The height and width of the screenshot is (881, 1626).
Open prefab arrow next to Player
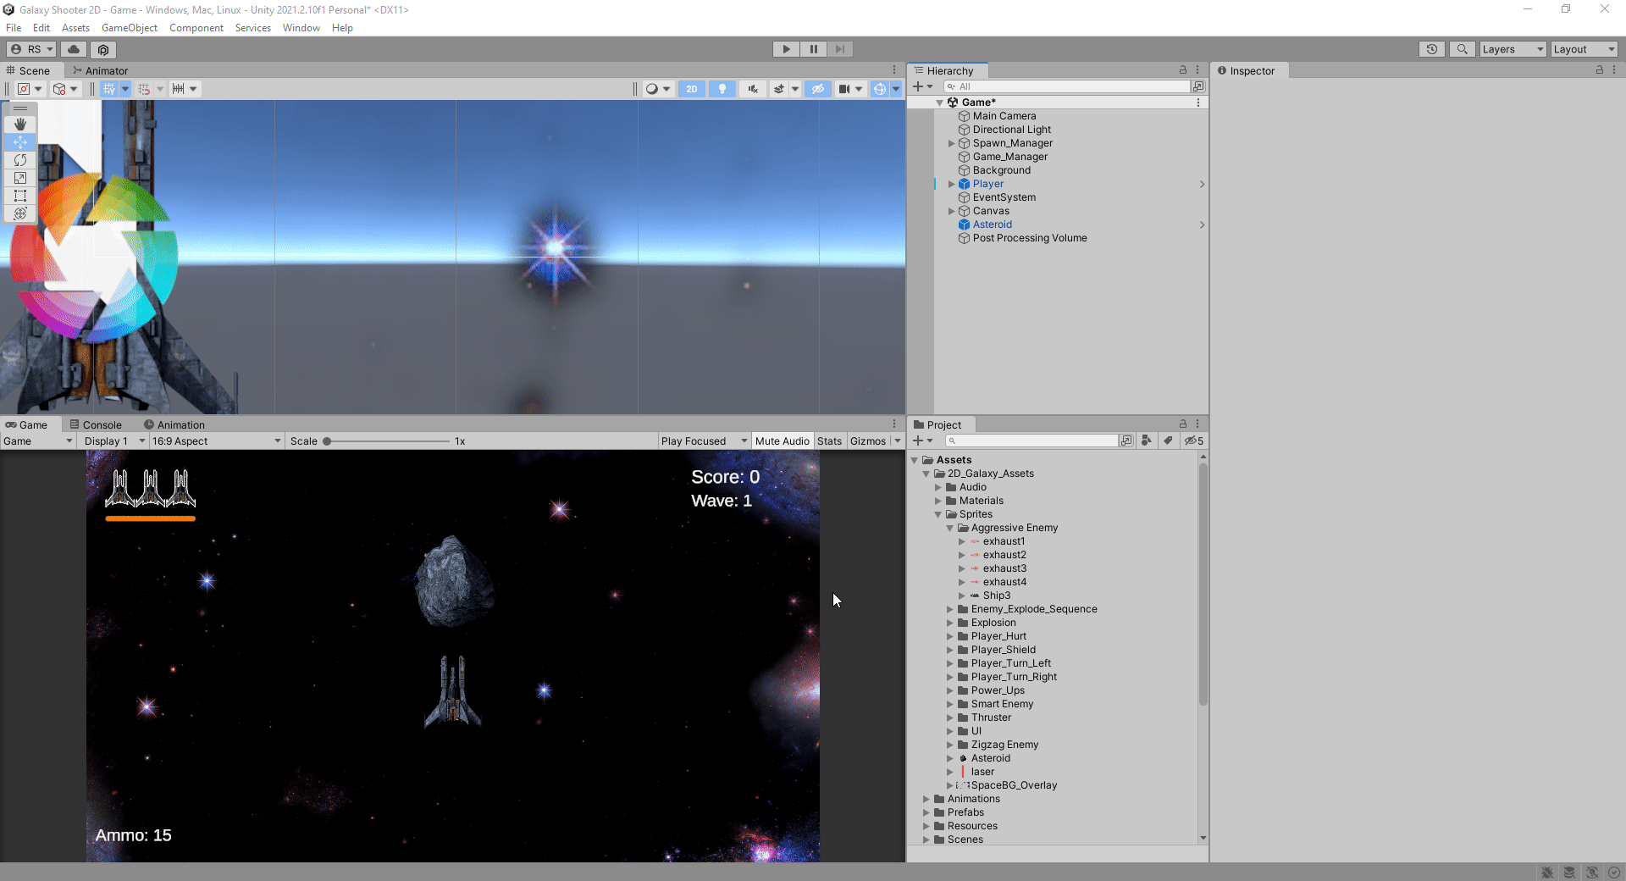click(1202, 184)
